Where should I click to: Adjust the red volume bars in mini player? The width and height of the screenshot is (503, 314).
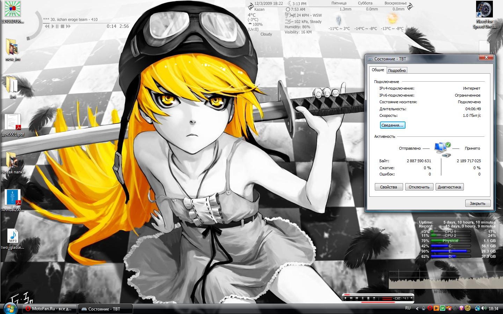(x=387, y=299)
